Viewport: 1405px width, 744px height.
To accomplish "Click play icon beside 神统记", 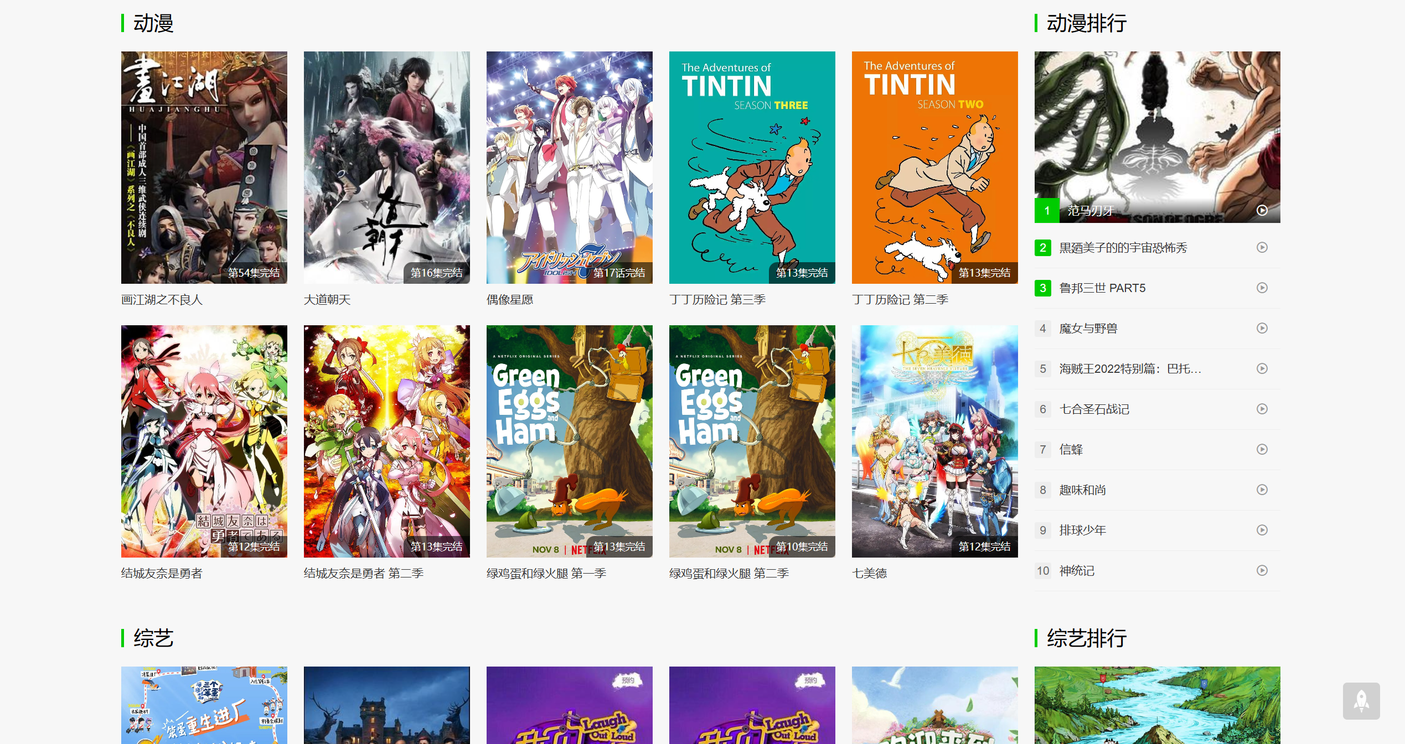I will pyautogui.click(x=1262, y=570).
